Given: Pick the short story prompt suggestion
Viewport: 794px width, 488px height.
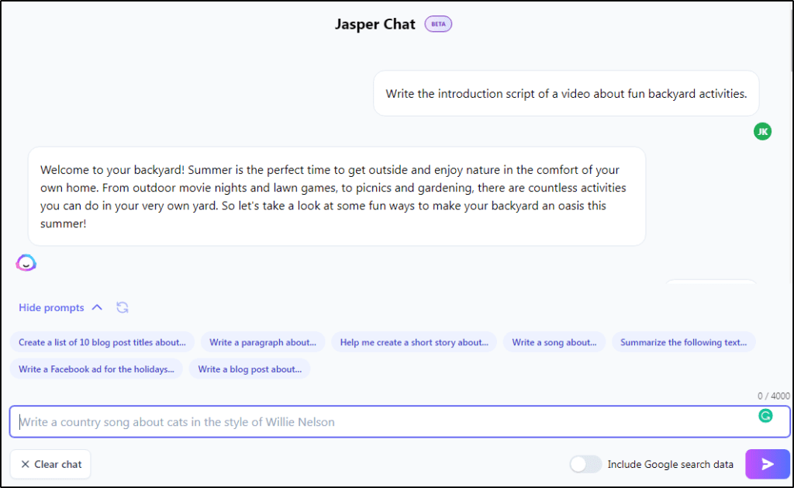Looking at the screenshot, I should pos(414,341).
